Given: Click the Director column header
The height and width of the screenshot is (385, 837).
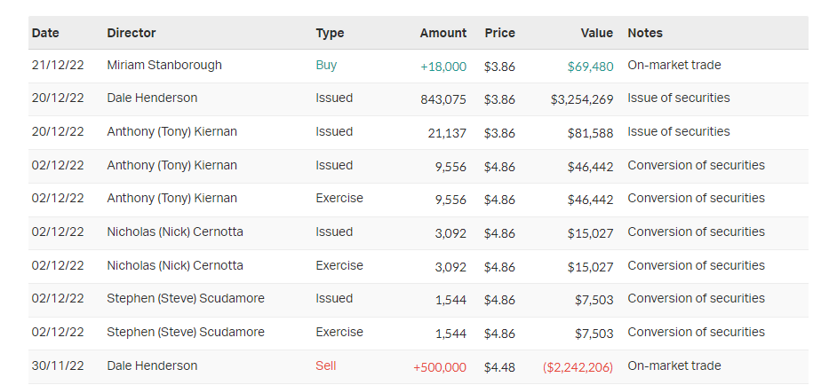Looking at the screenshot, I should (x=132, y=33).
